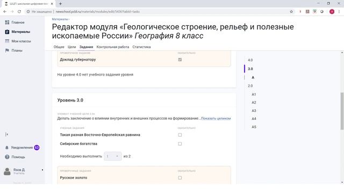The width and height of the screenshot is (344, 193).
Task: Check mandatory for Русское золото
Action: pyautogui.click(x=180, y=177)
